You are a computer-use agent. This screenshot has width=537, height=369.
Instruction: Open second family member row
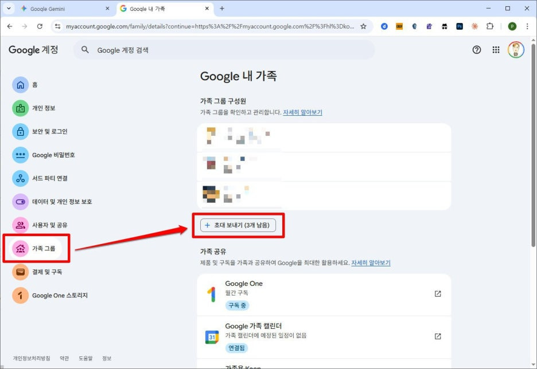click(324, 167)
